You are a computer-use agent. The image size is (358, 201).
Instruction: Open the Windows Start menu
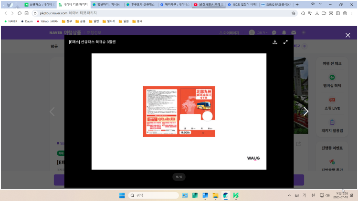click(122, 195)
